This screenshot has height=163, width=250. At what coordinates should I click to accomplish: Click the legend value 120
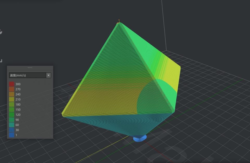(18, 115)
